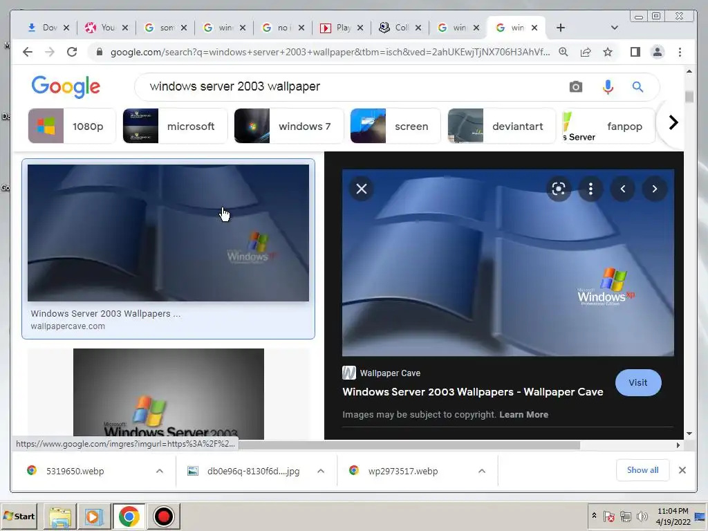
Task: Open the wp2973517.webp downloaded file
Action: [x=403, y=471]
